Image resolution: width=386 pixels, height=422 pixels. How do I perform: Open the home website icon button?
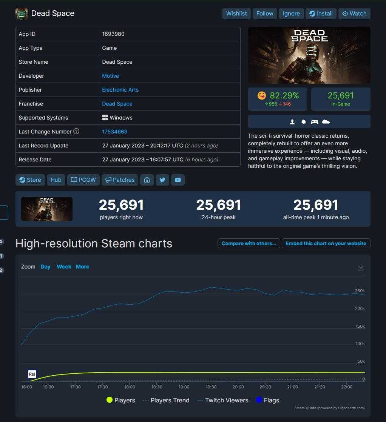tap(147, 180)
